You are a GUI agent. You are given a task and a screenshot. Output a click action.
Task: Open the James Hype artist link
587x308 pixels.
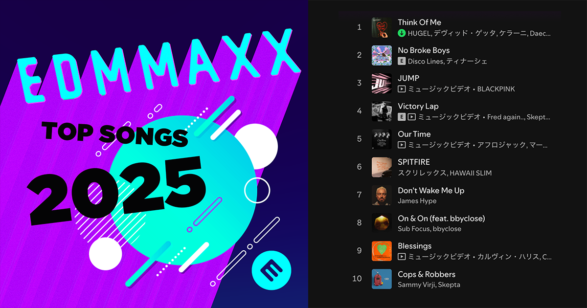click(x=417, y=201)
